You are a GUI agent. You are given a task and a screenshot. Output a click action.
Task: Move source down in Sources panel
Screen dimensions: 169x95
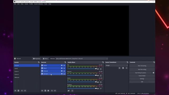[x=55, y=91]
